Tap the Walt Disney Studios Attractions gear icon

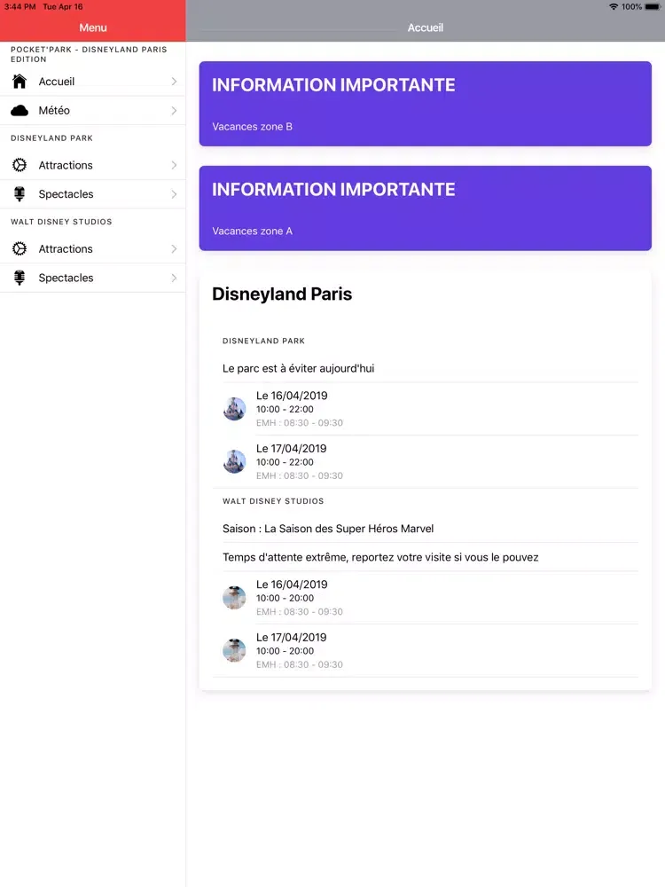[20, 249]
